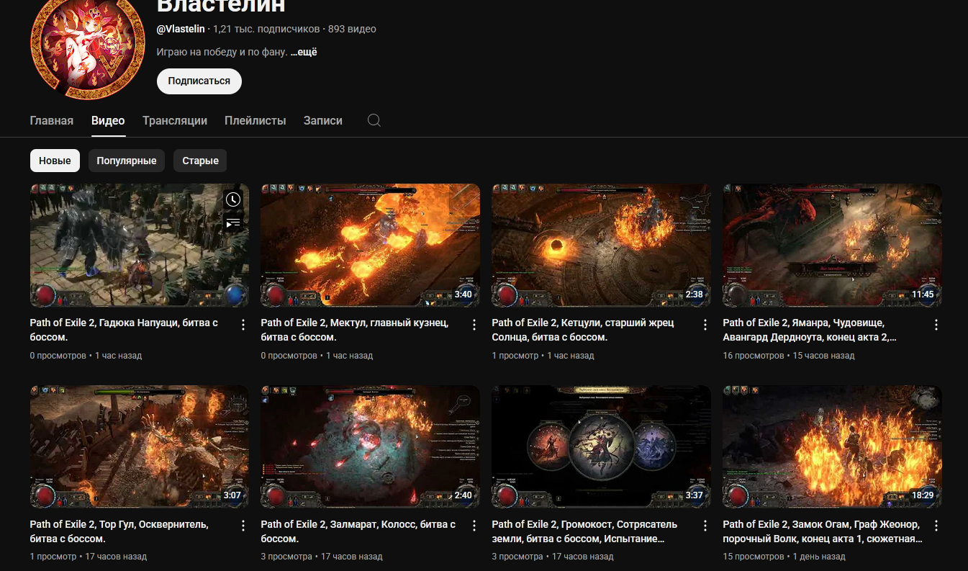
Task: Open three-dot menu for Громокост video
Action: [x=705, y=526]
